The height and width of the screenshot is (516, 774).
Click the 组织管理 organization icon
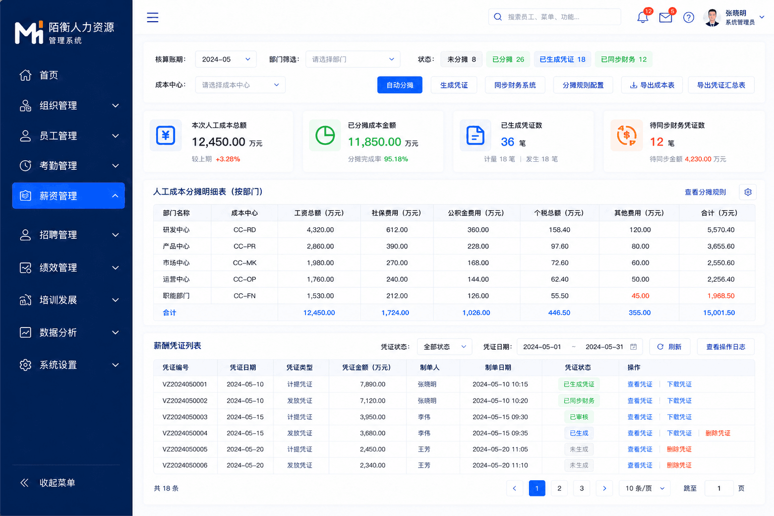(25, 105)
